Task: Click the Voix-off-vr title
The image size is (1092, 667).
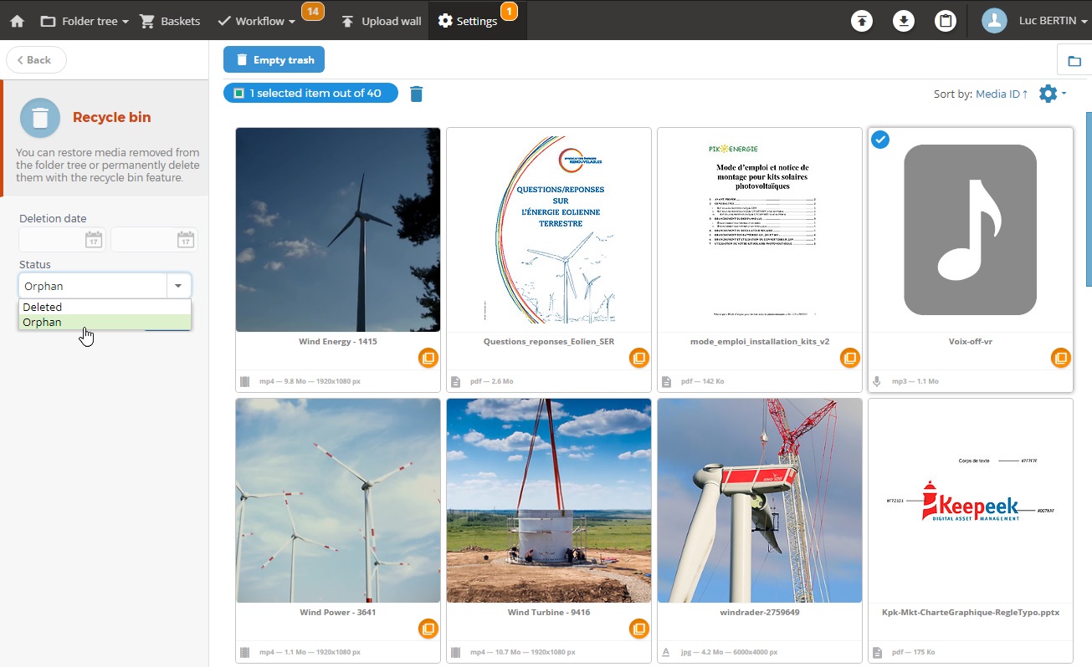Action: (971, 342)
